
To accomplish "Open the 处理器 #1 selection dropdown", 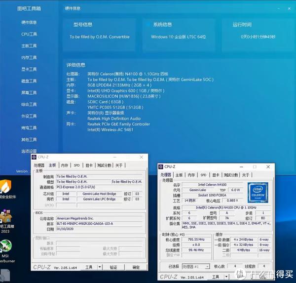I will (196, 267).
